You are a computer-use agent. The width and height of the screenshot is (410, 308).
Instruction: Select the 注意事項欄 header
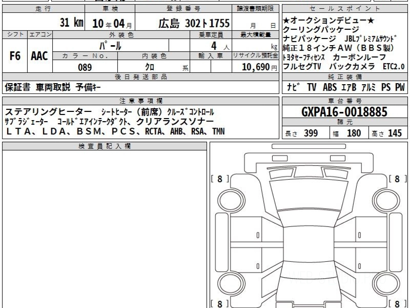(141, 101)
